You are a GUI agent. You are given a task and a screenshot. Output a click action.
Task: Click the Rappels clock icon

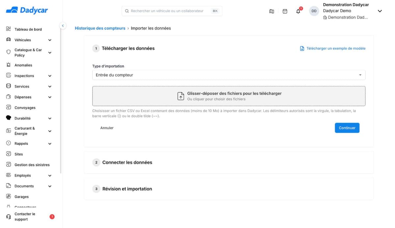pos(9,143)
